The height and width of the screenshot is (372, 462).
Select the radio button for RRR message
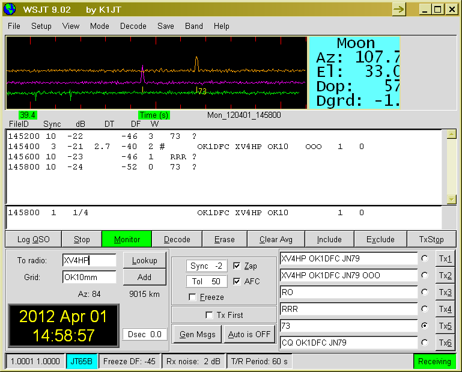click(425, 309)
